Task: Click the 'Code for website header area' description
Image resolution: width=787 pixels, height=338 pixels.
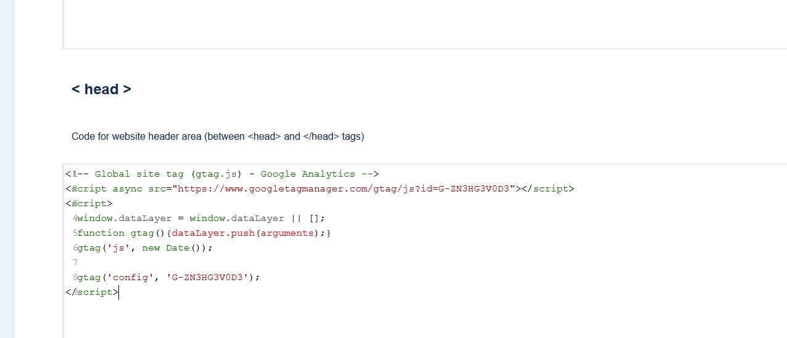Action: click(x=218, y=137)
